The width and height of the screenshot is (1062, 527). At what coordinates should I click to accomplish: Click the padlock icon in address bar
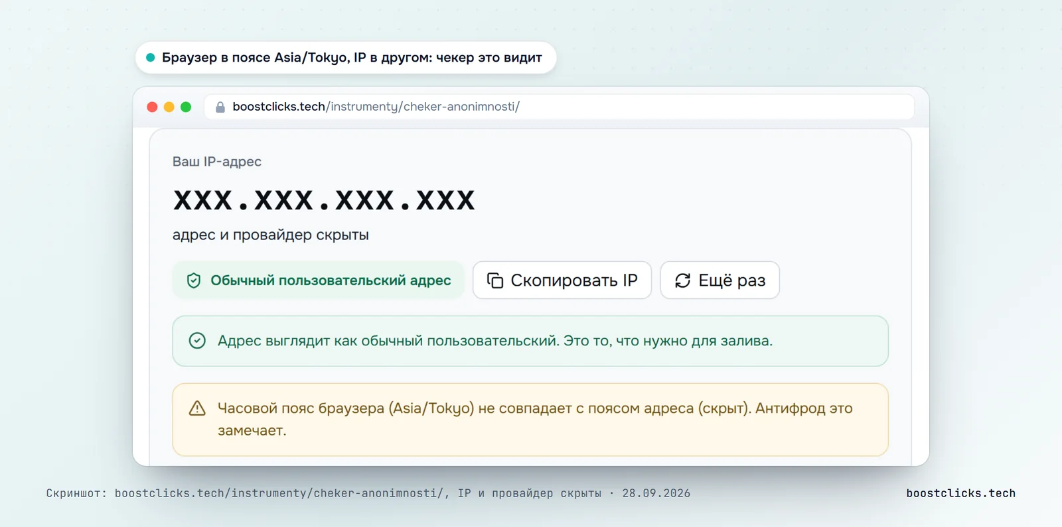tap(220, 107)
